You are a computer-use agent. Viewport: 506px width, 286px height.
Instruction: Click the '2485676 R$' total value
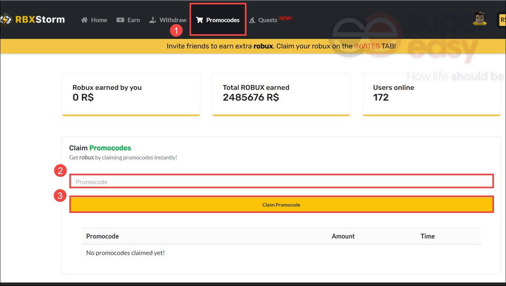coord(251,98)
